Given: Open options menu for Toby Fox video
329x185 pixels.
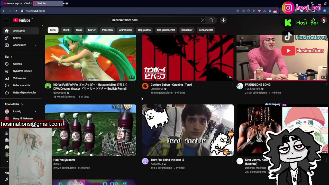Looking at the screenshot, I should [232, 160].
